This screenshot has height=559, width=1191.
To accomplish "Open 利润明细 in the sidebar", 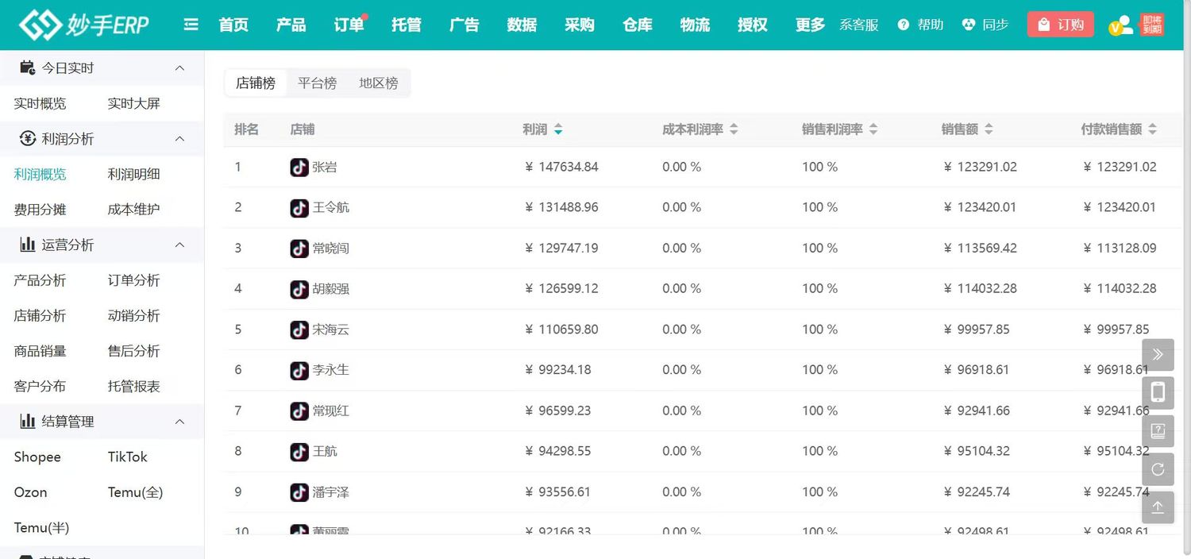I will coord(133,175).
